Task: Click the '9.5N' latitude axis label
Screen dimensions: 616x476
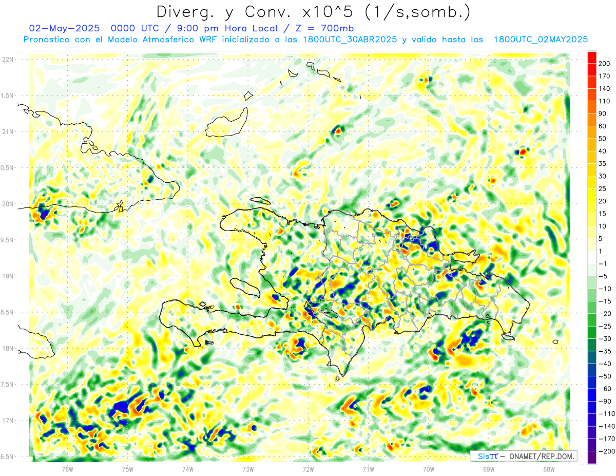Action: click(x=8, y=240)
